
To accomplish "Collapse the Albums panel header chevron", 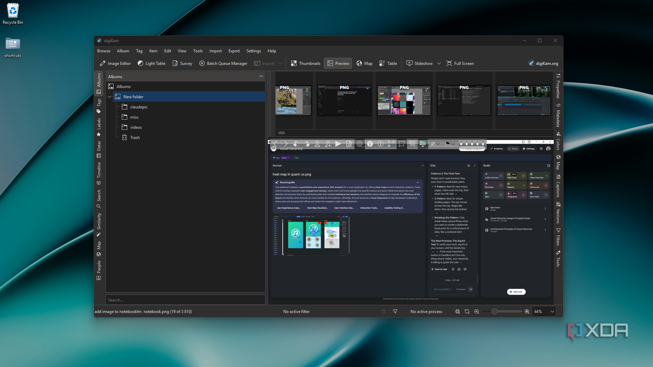I will pos(261,77).
